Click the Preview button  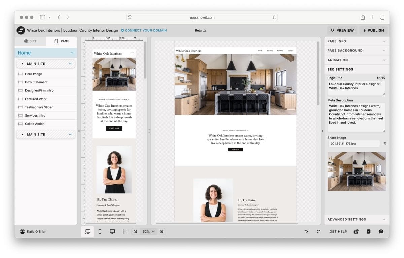click(342, 30)
